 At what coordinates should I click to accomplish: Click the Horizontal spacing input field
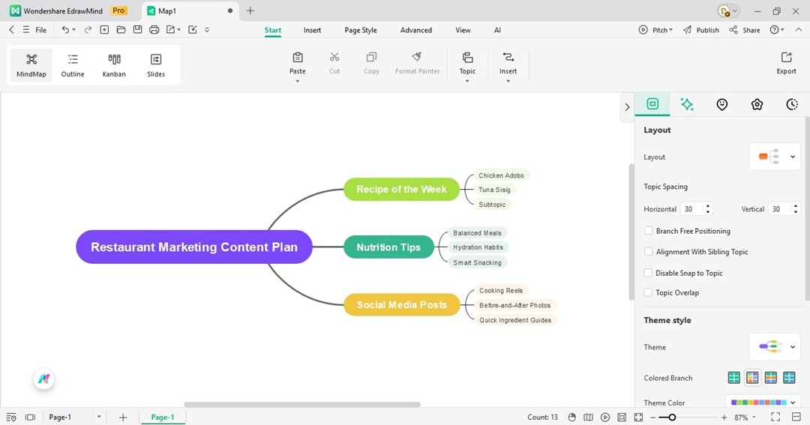[x=692, y=208]
